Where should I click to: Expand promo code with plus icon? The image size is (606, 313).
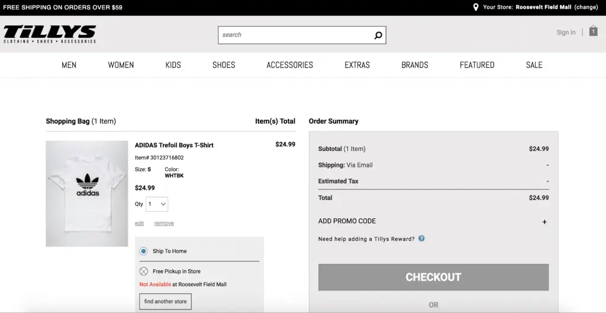point(544,222)
